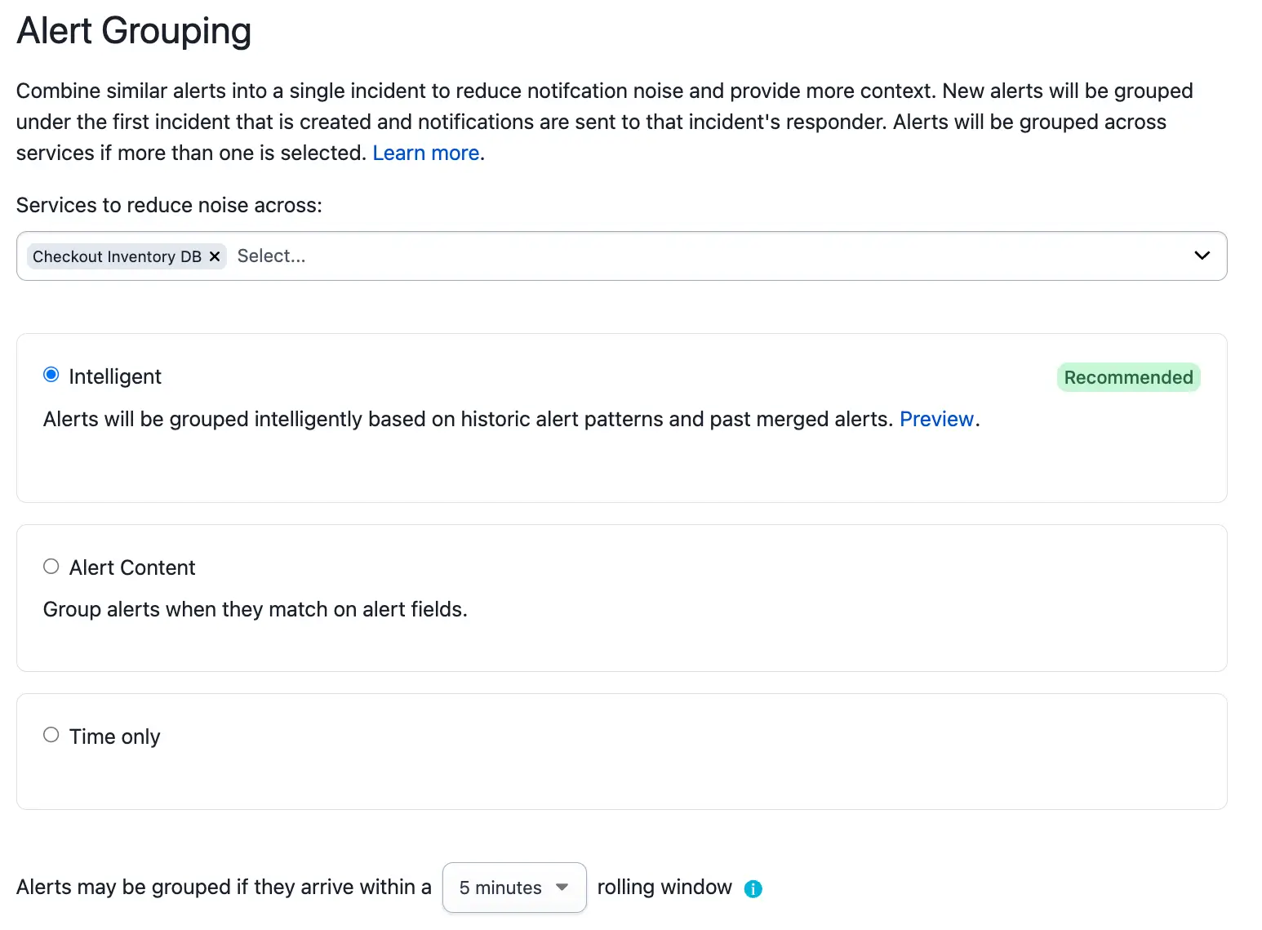This screenshot has width=1262, height=930.
Task: Click the Alert Grouping page heading
Action: click(x=134, y=32)
